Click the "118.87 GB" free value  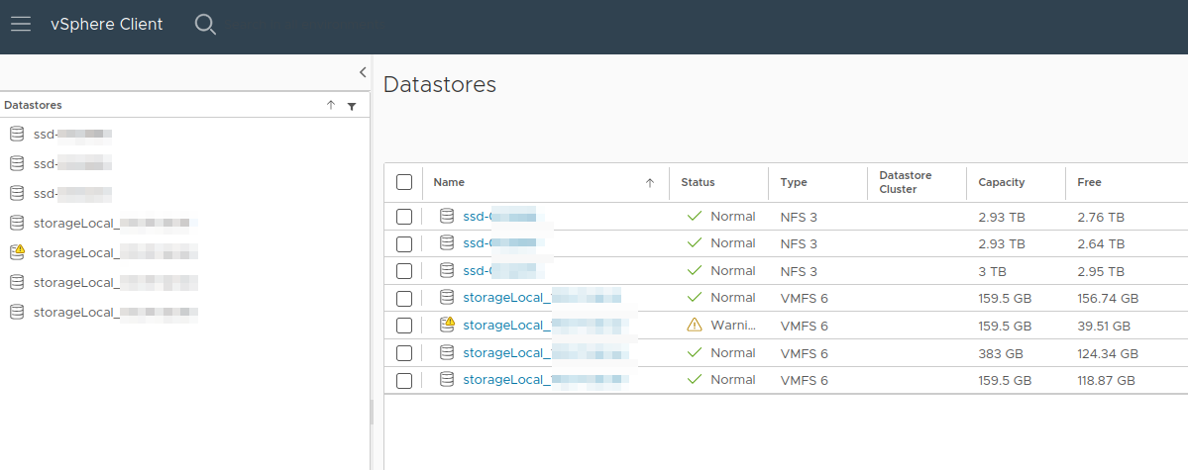pos(1106,381)
